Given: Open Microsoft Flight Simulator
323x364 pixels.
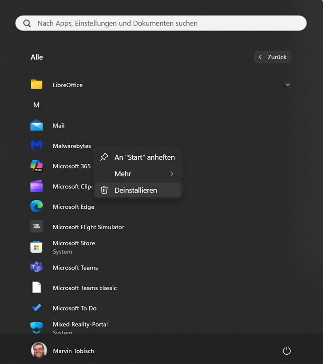Looking at the screenshot, I should coord(88,227).
